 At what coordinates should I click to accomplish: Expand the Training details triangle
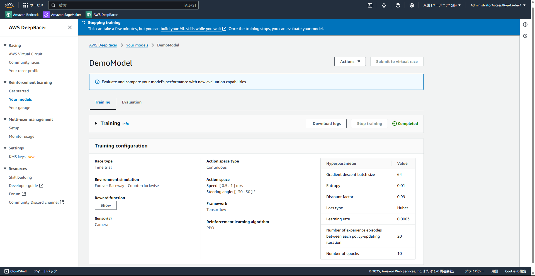coord(96,123)
